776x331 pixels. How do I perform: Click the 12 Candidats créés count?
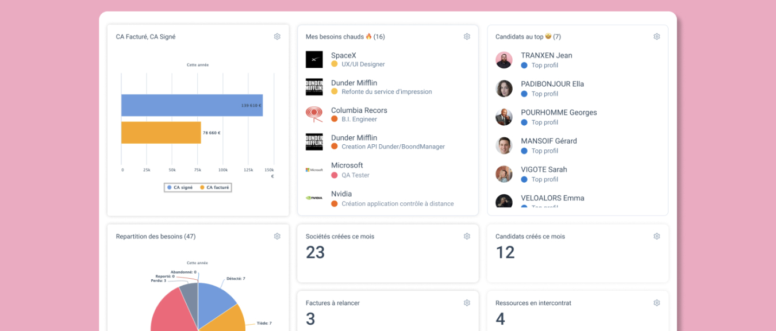click(x=505, y=252)
